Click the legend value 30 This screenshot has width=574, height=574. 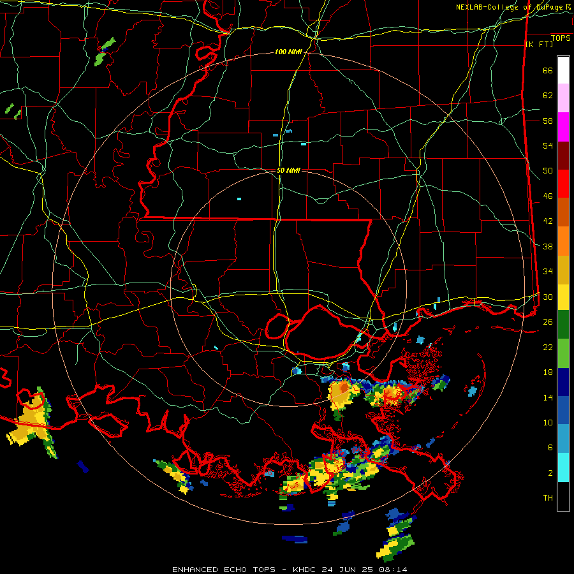tap(548, 297)
